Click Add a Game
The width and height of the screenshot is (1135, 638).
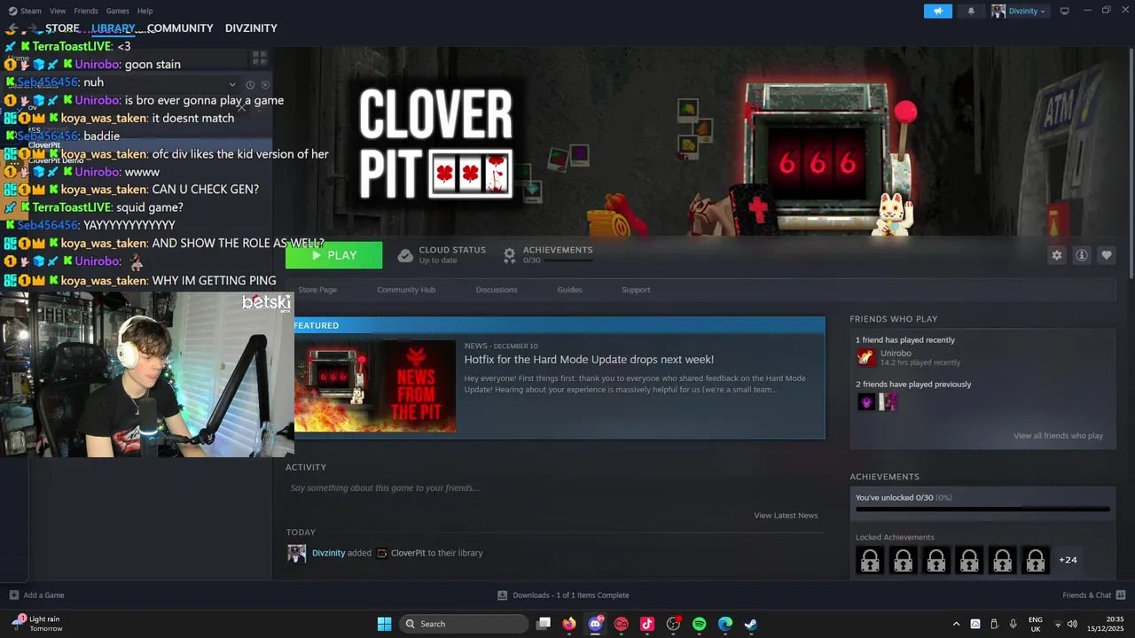pyautogui.click(x=36, y=595)
